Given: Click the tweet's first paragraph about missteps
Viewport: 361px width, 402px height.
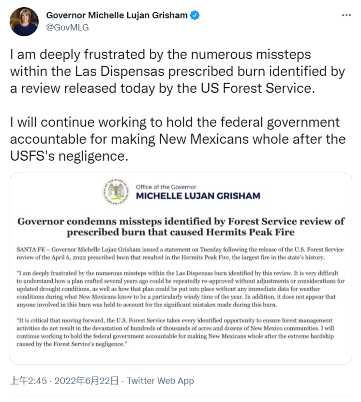Looking at the screenshot, I should point(177,72).
